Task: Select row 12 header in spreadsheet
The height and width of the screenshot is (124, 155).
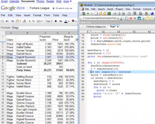Action: (3, 77)
